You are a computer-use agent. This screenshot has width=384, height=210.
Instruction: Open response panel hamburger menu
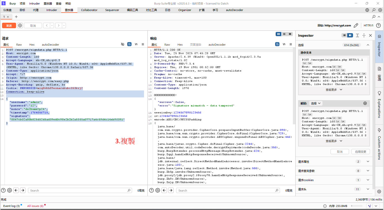tap(291, 44)
